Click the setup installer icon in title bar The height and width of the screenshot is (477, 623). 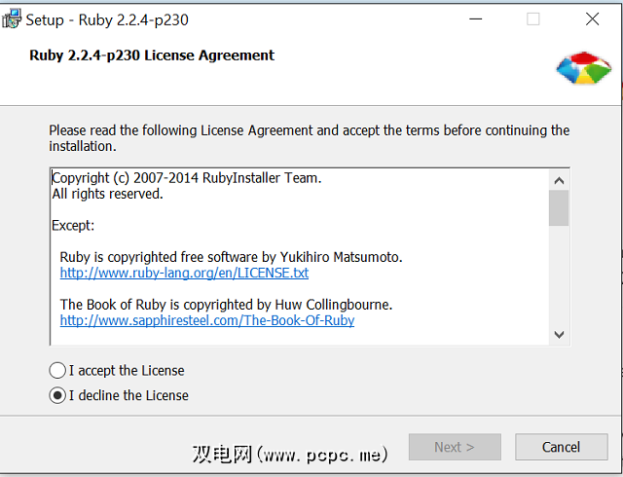[12, 19]
